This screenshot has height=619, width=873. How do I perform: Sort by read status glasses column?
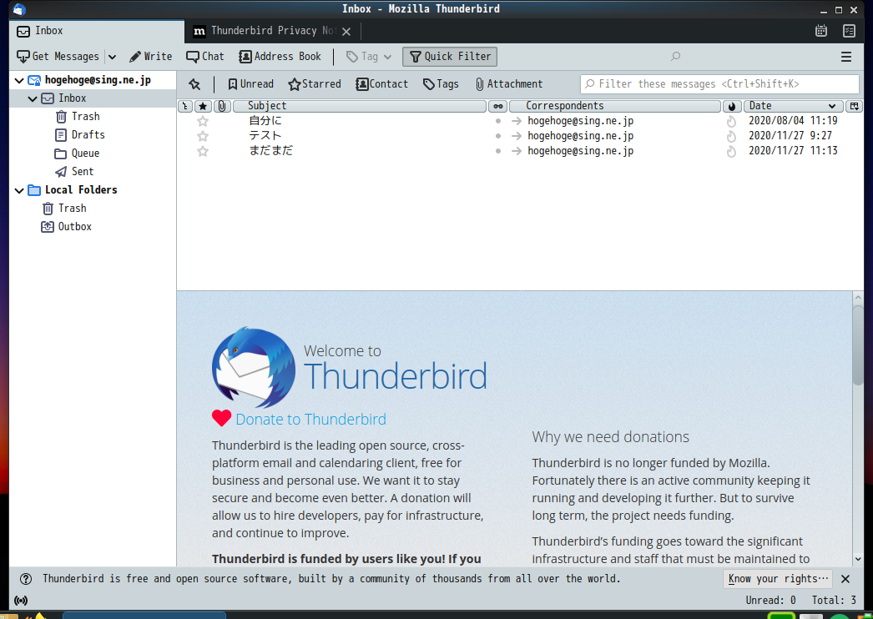[x=497, y=106]
